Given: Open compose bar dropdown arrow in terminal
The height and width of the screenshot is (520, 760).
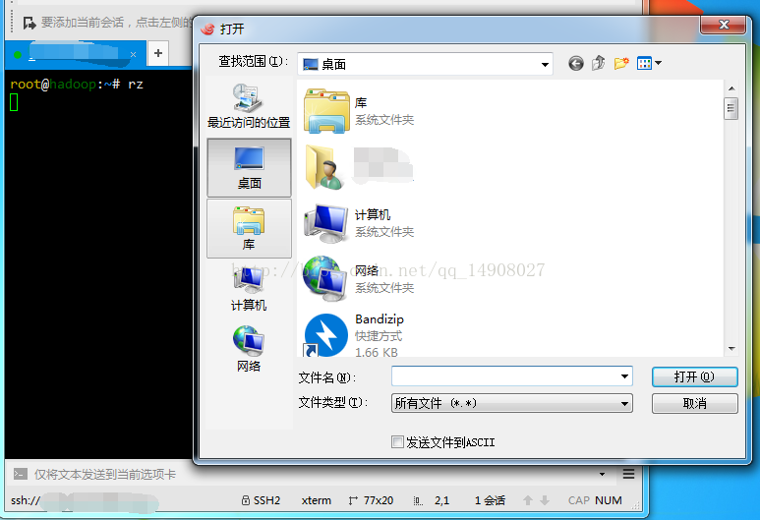Looking at the screenshot, I should [602, 474].
